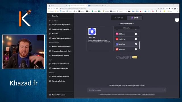This screenshot has width=182, height=102.
Task: Open chat Marketing a SaaS Platform
Action: 61,56
